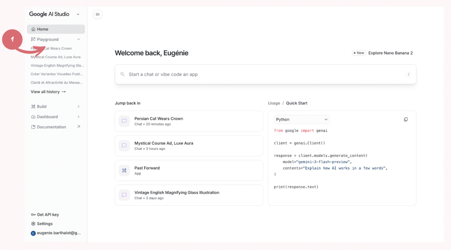
Task: Open Mystical Course Ad history entry in sidebar
Action: pyautogui.click(x=55, y=57)
